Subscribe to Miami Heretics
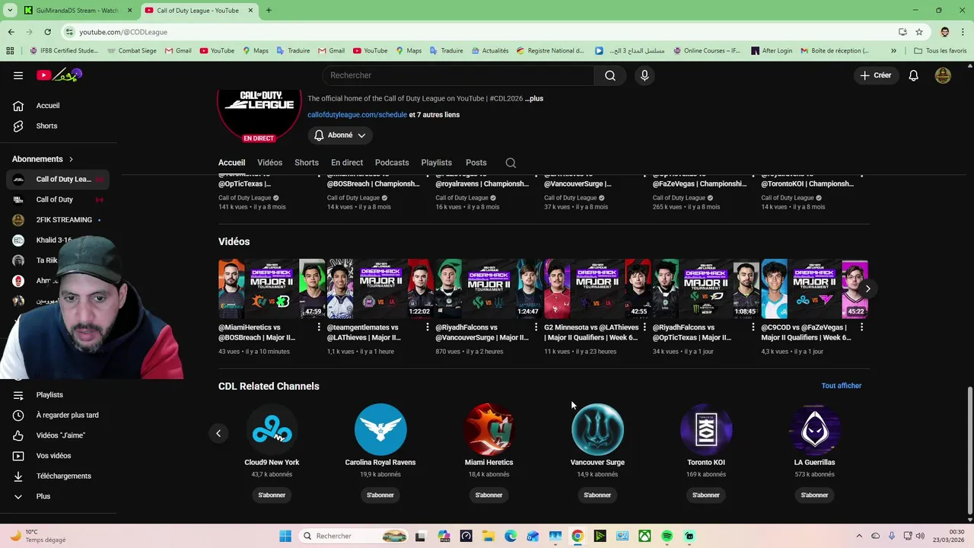Image resolution: width=974 pixels, height=548 pixels. pos(489,495)
